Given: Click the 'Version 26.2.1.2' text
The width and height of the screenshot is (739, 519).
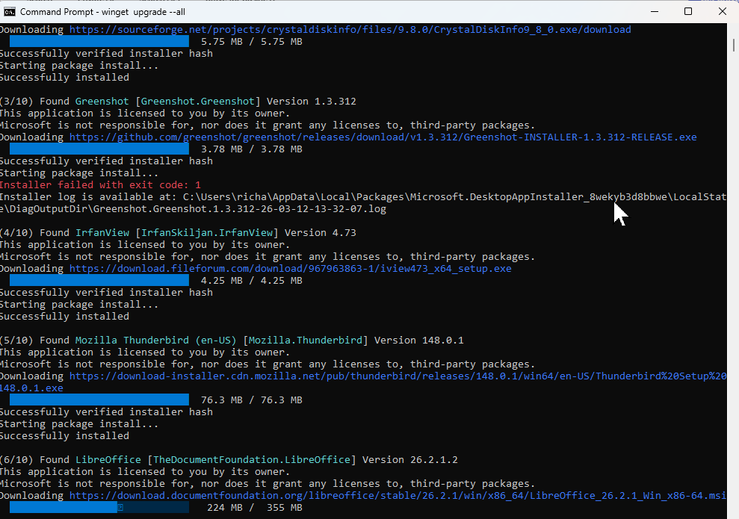Looking at the screenshot, I should (x=410, y=460).
